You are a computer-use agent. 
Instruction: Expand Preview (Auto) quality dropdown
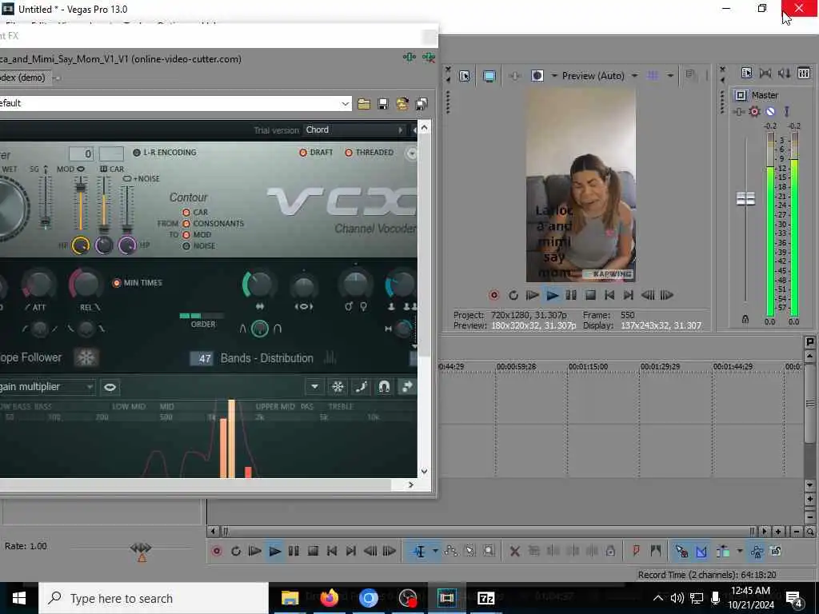click(634, 76)
